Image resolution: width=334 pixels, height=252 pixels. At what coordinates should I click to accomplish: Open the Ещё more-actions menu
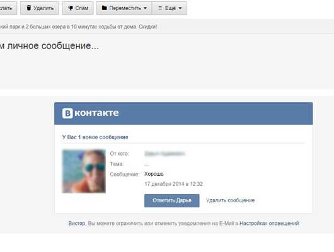tap(170, 8)
